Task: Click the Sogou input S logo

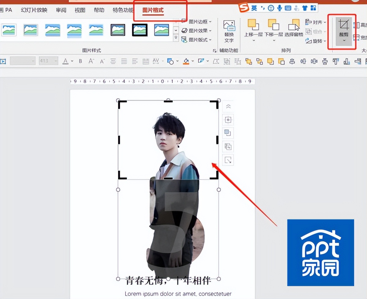Action: [244, 8]
